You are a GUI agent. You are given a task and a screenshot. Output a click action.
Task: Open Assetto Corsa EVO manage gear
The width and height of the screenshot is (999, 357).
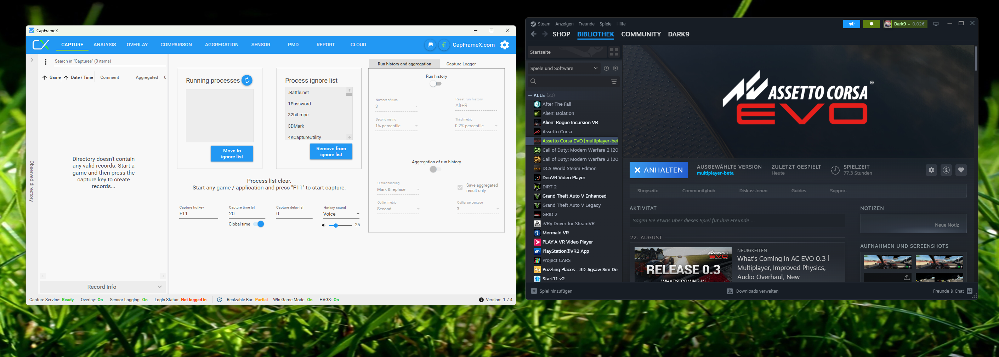pos(931,170)
